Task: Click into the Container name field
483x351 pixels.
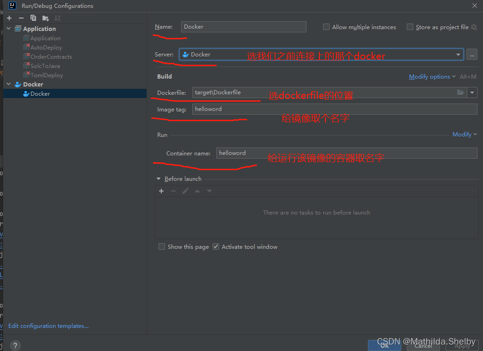Action: tap(347, 153)
